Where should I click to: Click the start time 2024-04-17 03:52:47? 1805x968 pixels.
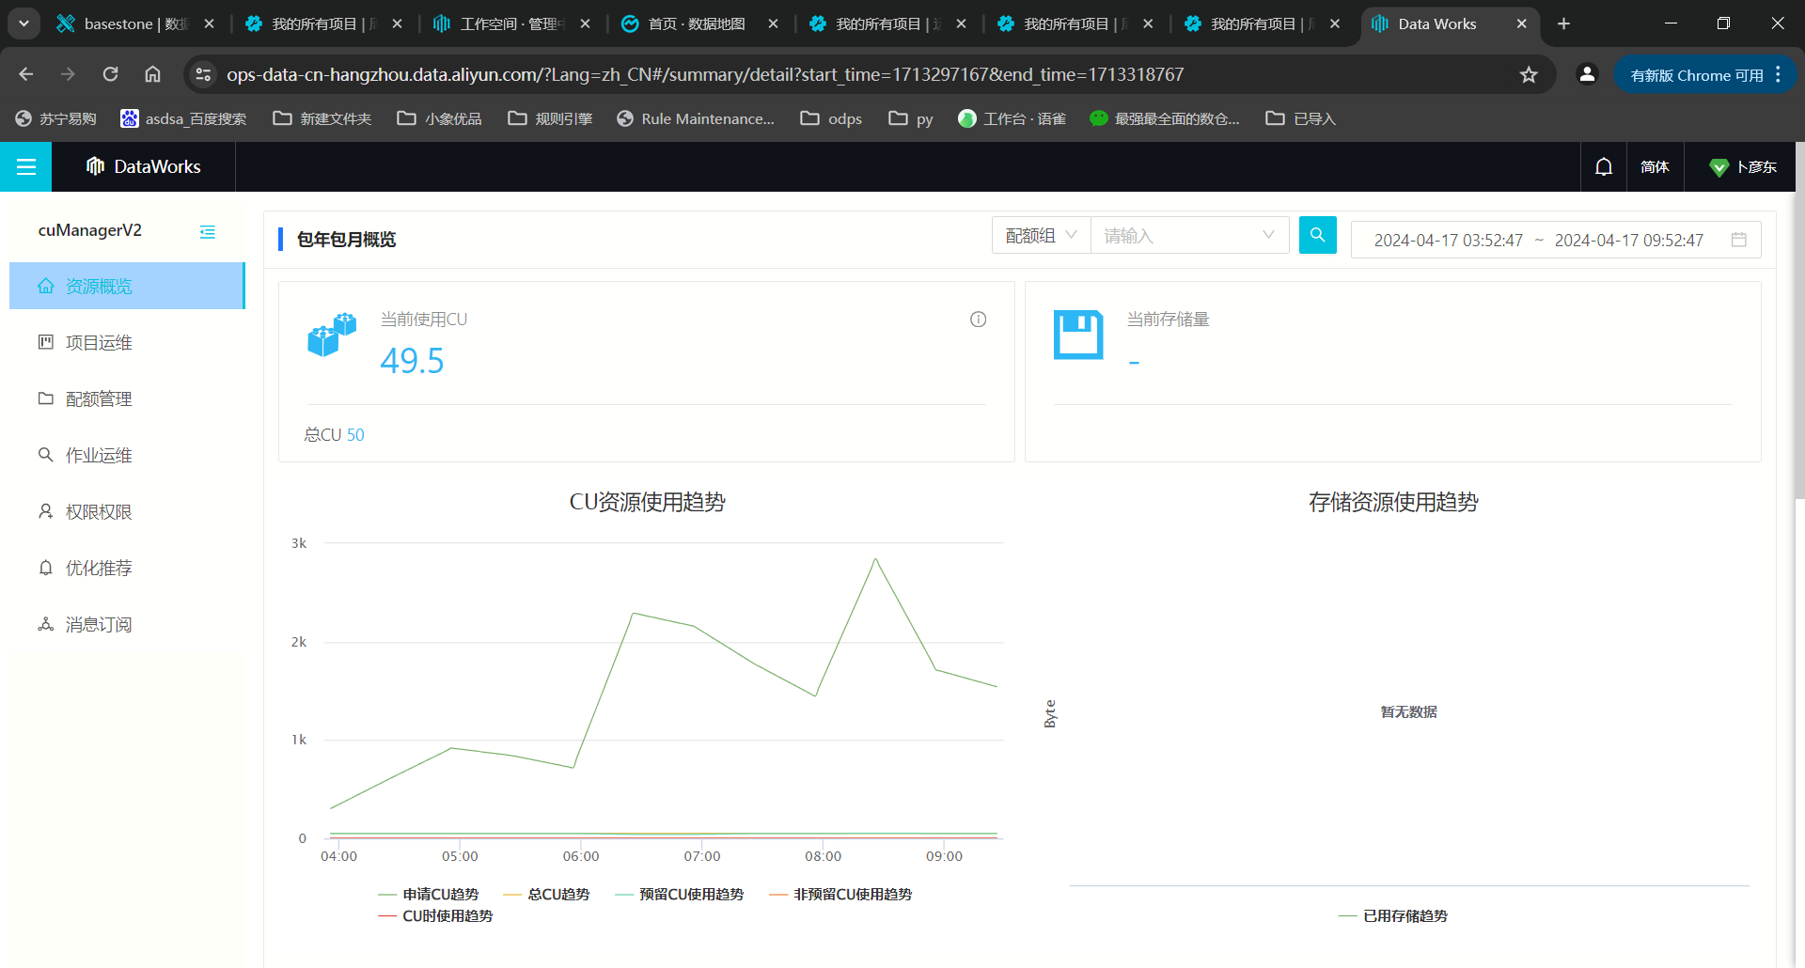pyautogui.click(x=1448, y=240)
